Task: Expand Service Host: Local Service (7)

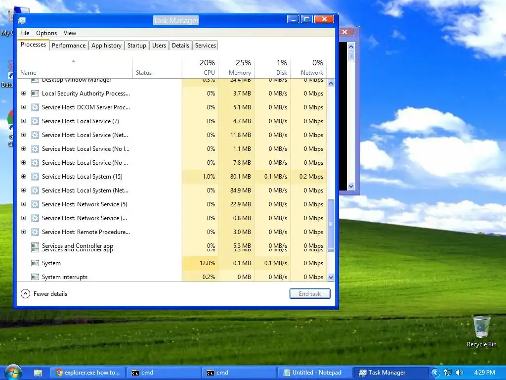Action: pyautogui.click(x=24, y=121)
